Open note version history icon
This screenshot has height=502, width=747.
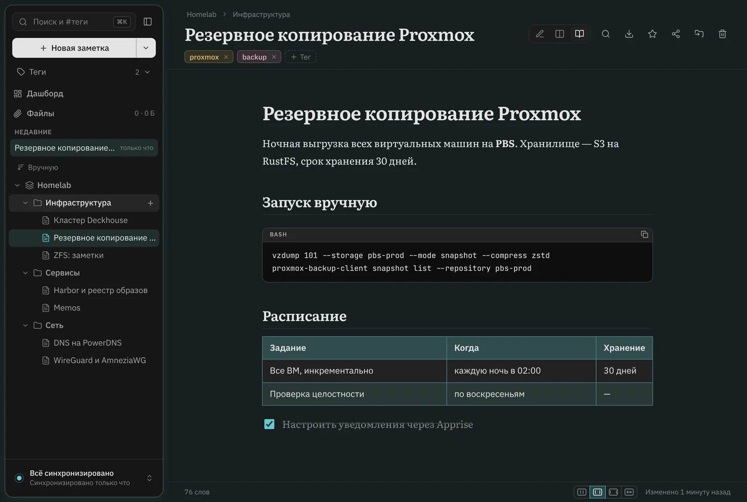[x=699, y=34]
